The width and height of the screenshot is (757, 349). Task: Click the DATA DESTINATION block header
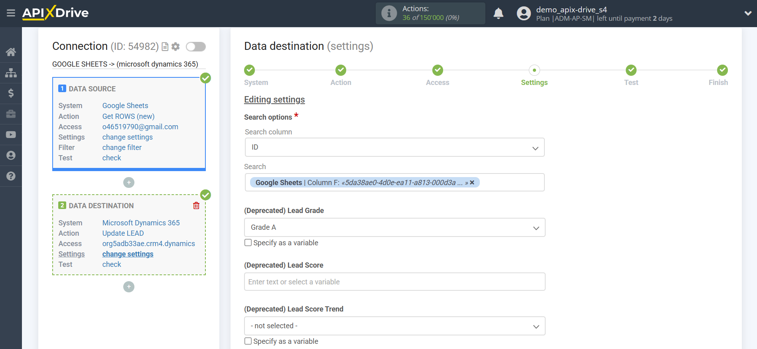tap(101, 205)
